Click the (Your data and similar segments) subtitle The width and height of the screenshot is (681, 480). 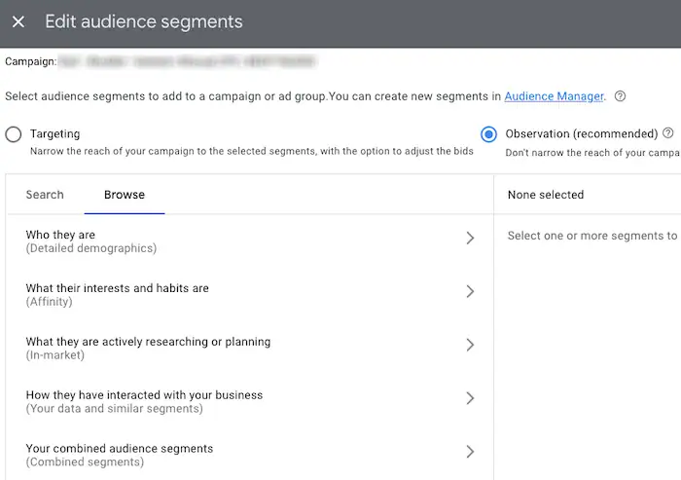[x=114, y=409]
